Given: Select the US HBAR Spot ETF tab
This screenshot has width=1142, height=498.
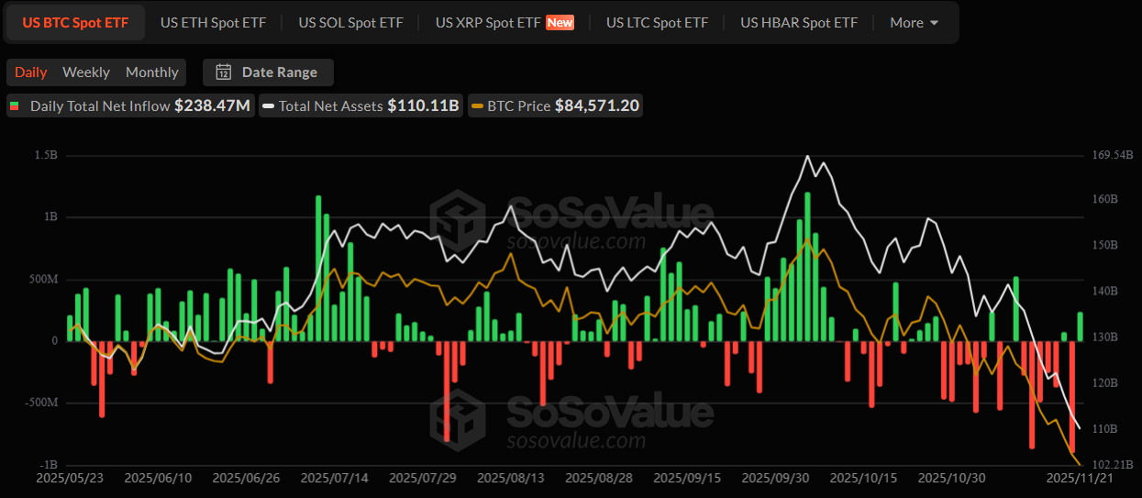Looking at the screenshot, I should 799,22.
